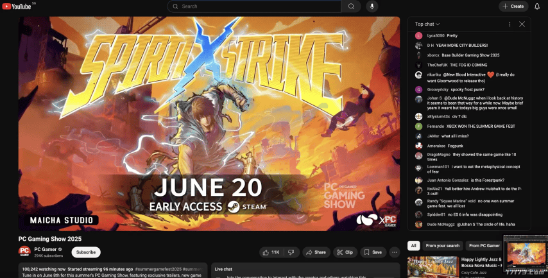Click Juan Antonio Gonzalez chat avatar
548x278 pixels.
click(418, 180)
